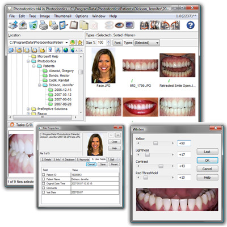Click the green info marker under IMG_1799 thumbnail

[132, 81]
